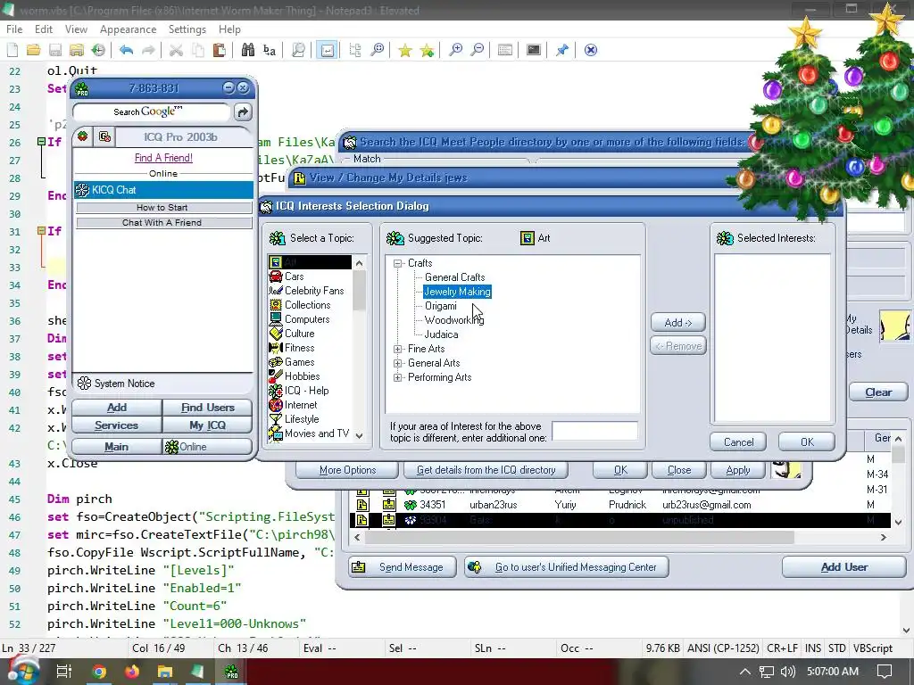Click the Paste clipboard icon in toolbar

(x=220, y=50)
